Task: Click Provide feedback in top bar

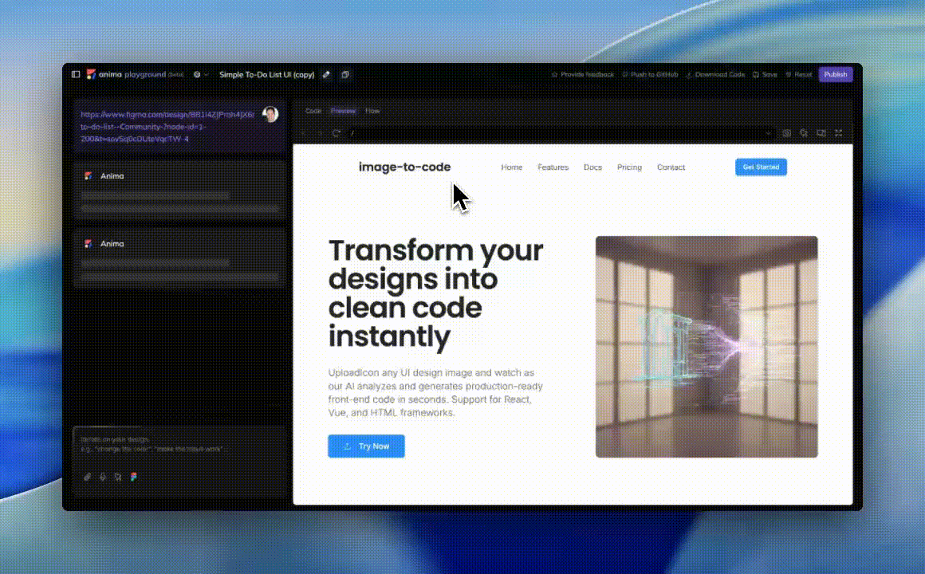Action: tap(583, 74)
